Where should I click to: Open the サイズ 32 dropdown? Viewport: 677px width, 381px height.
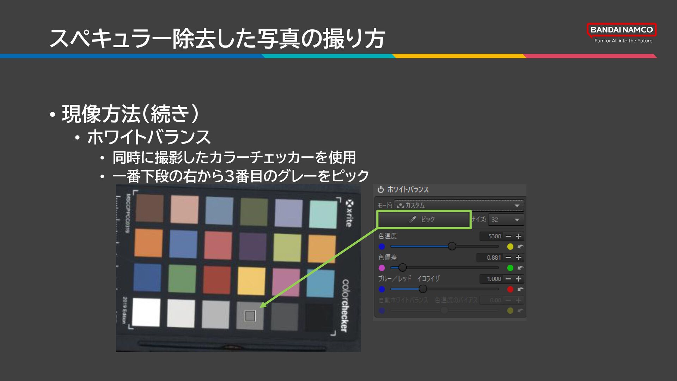(x=506, y=219)
